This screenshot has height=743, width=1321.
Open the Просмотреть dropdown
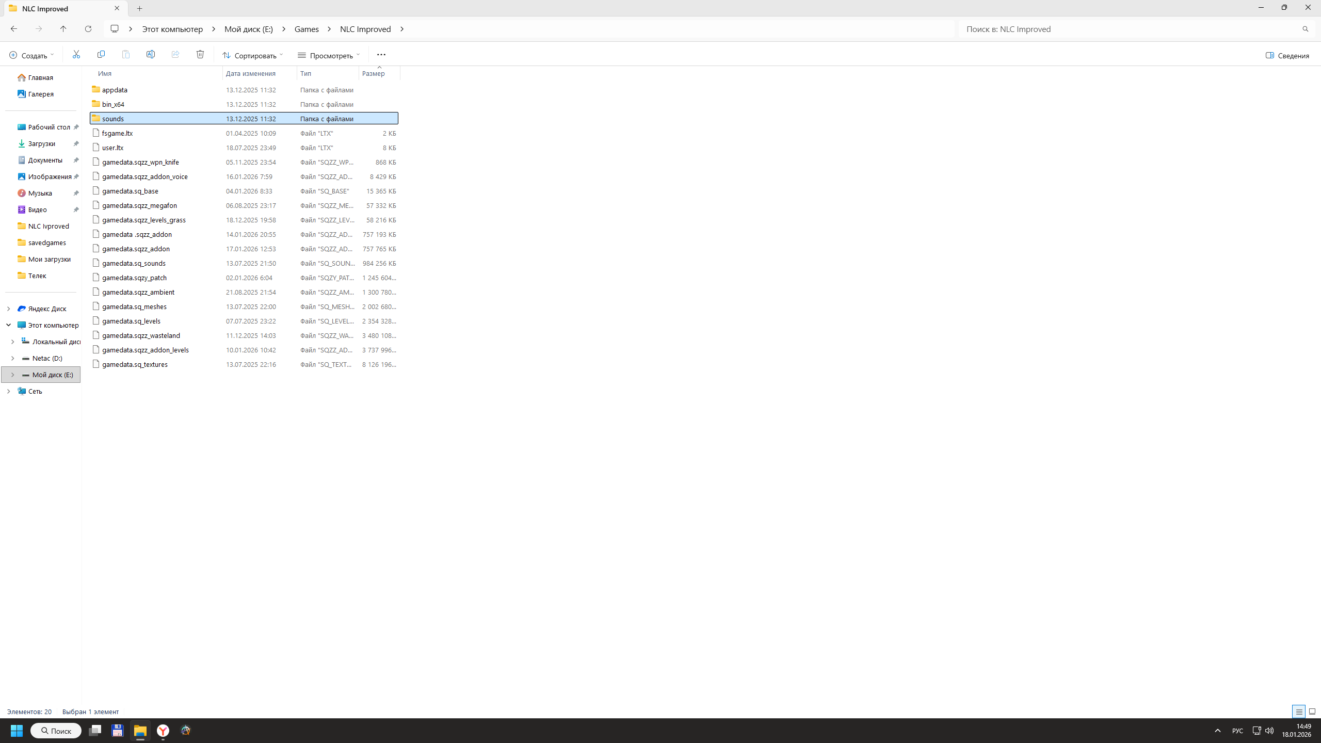[x=329, y=55]
